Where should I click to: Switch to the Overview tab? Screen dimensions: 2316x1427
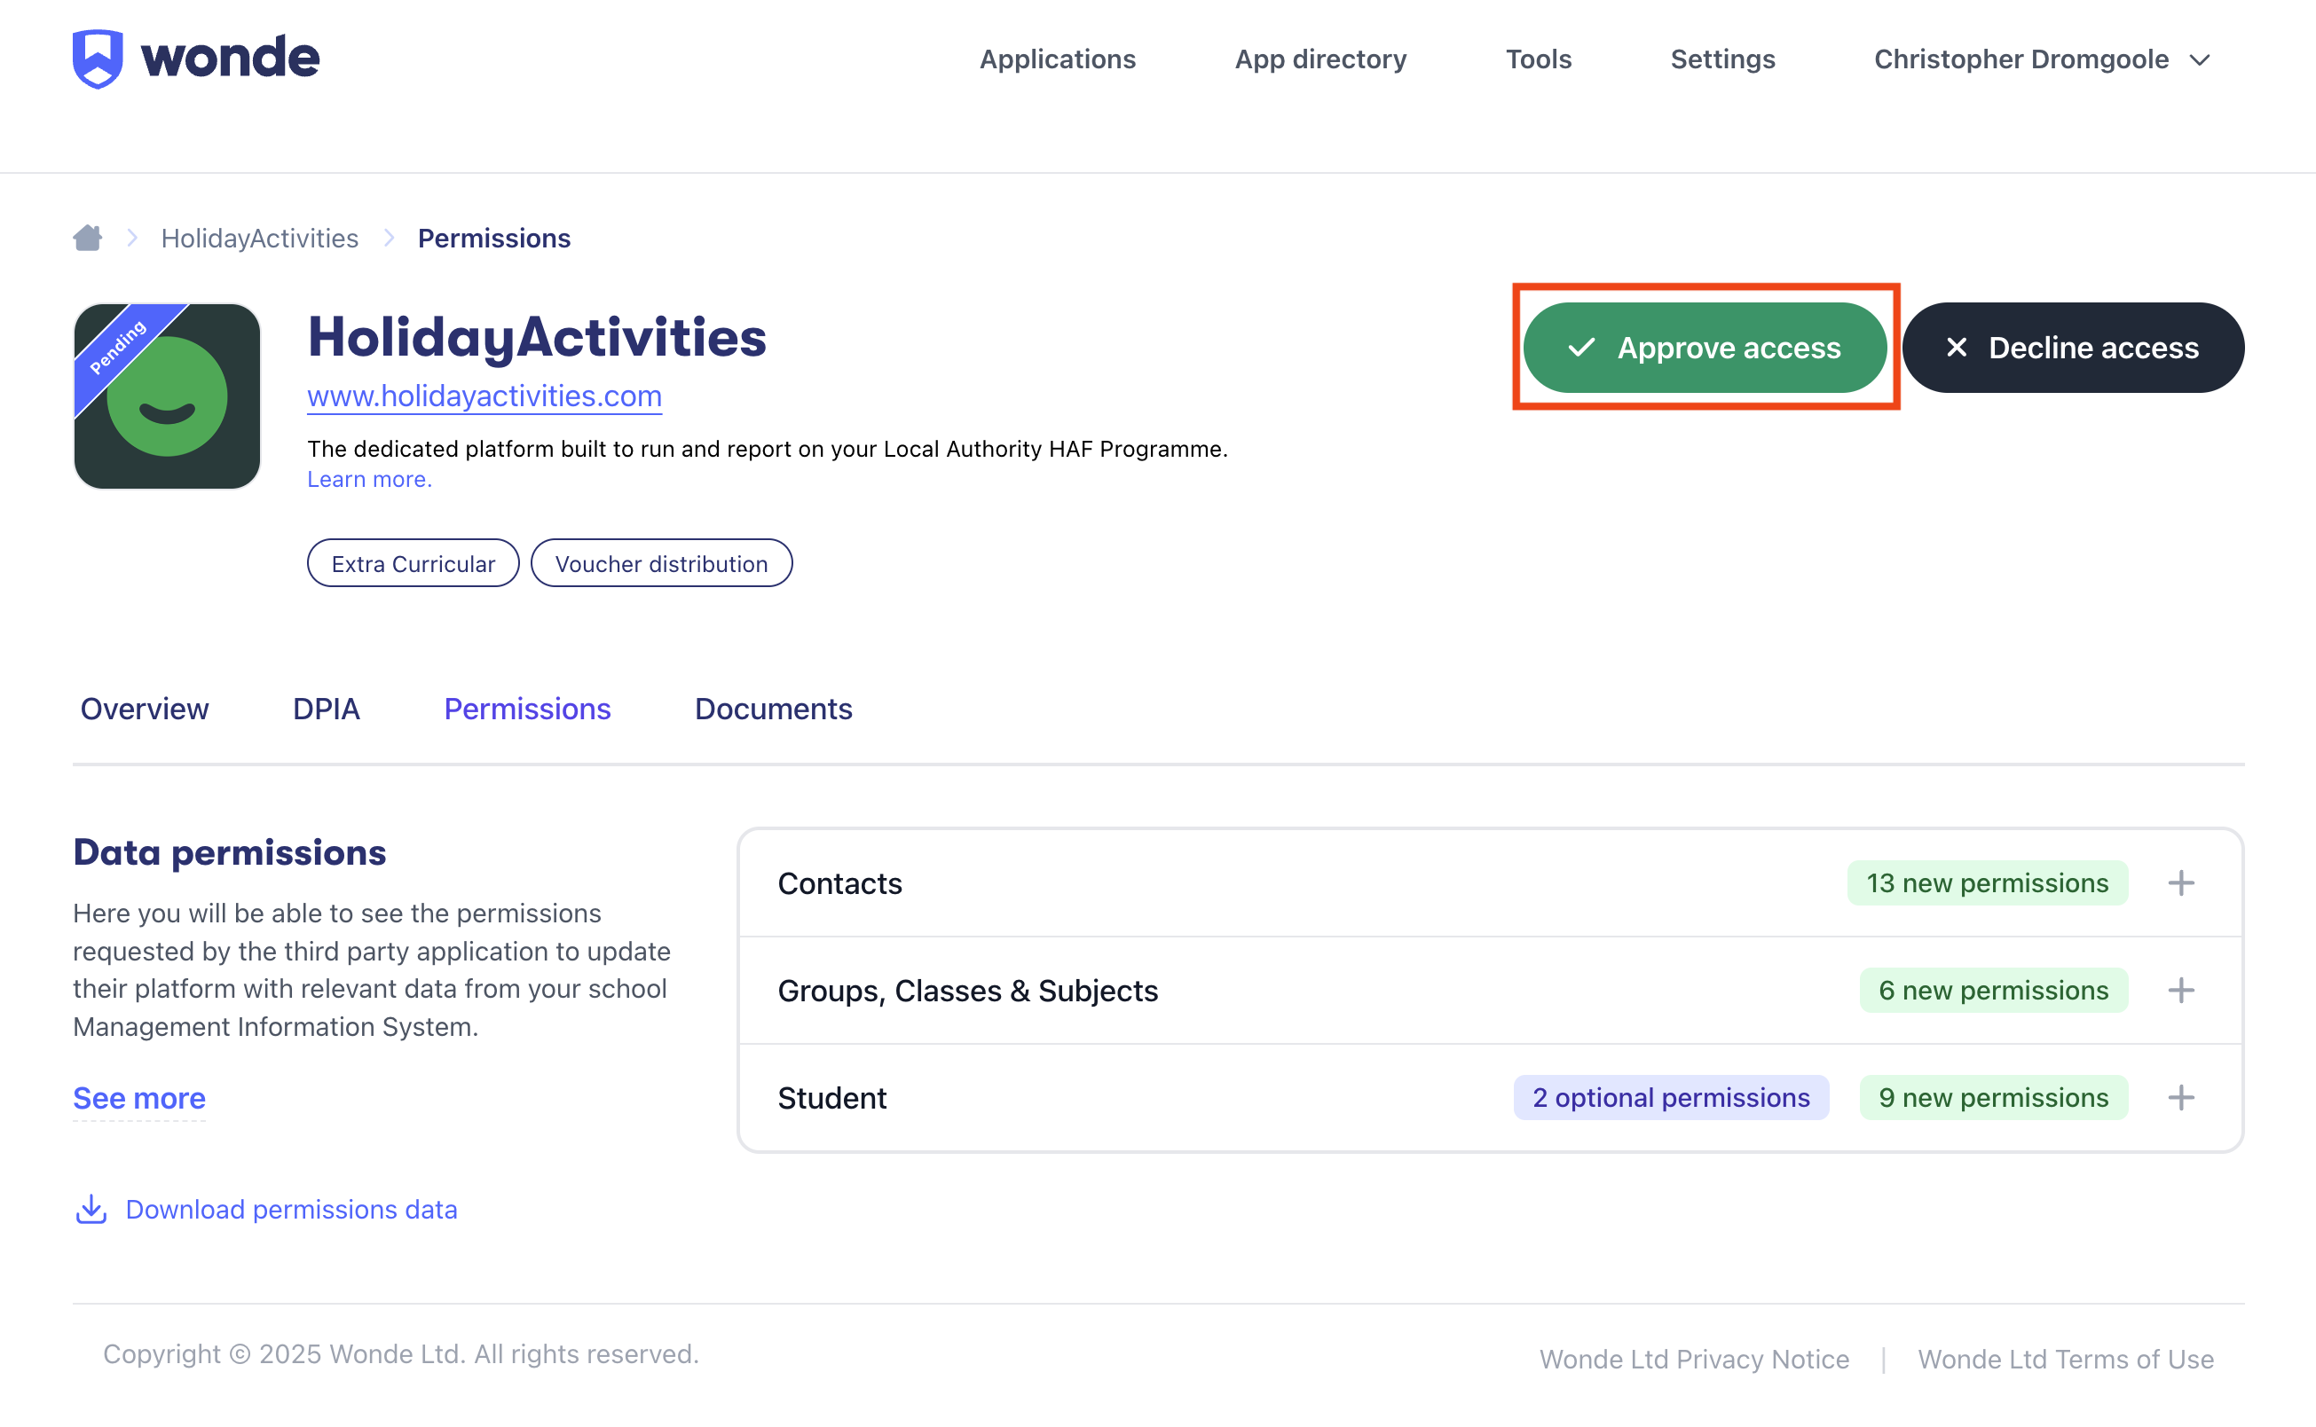145,709
